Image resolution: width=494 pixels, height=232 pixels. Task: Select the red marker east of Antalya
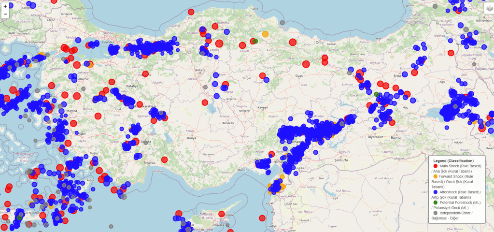click(165, 159)
